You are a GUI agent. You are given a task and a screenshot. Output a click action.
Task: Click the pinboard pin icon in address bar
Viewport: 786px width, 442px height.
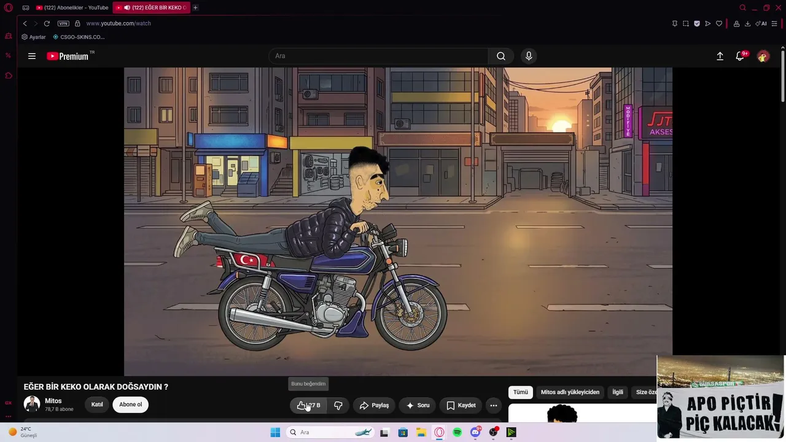coord(674,23)
